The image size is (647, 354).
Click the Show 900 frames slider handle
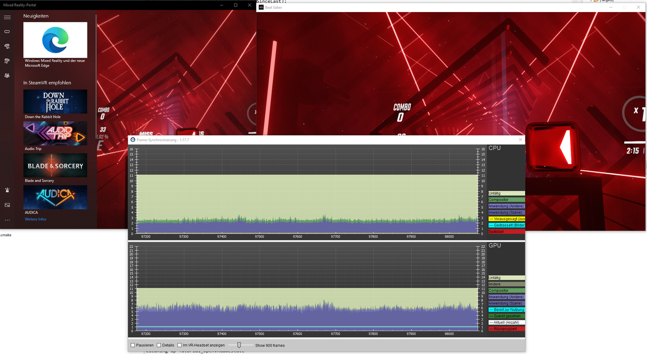pyautogui.click(x=239, y=345)
